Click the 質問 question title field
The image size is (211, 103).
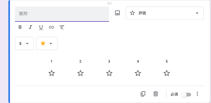(x=62, y=14)
